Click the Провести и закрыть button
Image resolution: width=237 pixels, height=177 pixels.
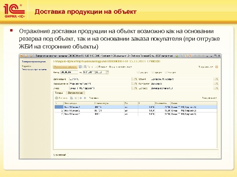point(65,67)
